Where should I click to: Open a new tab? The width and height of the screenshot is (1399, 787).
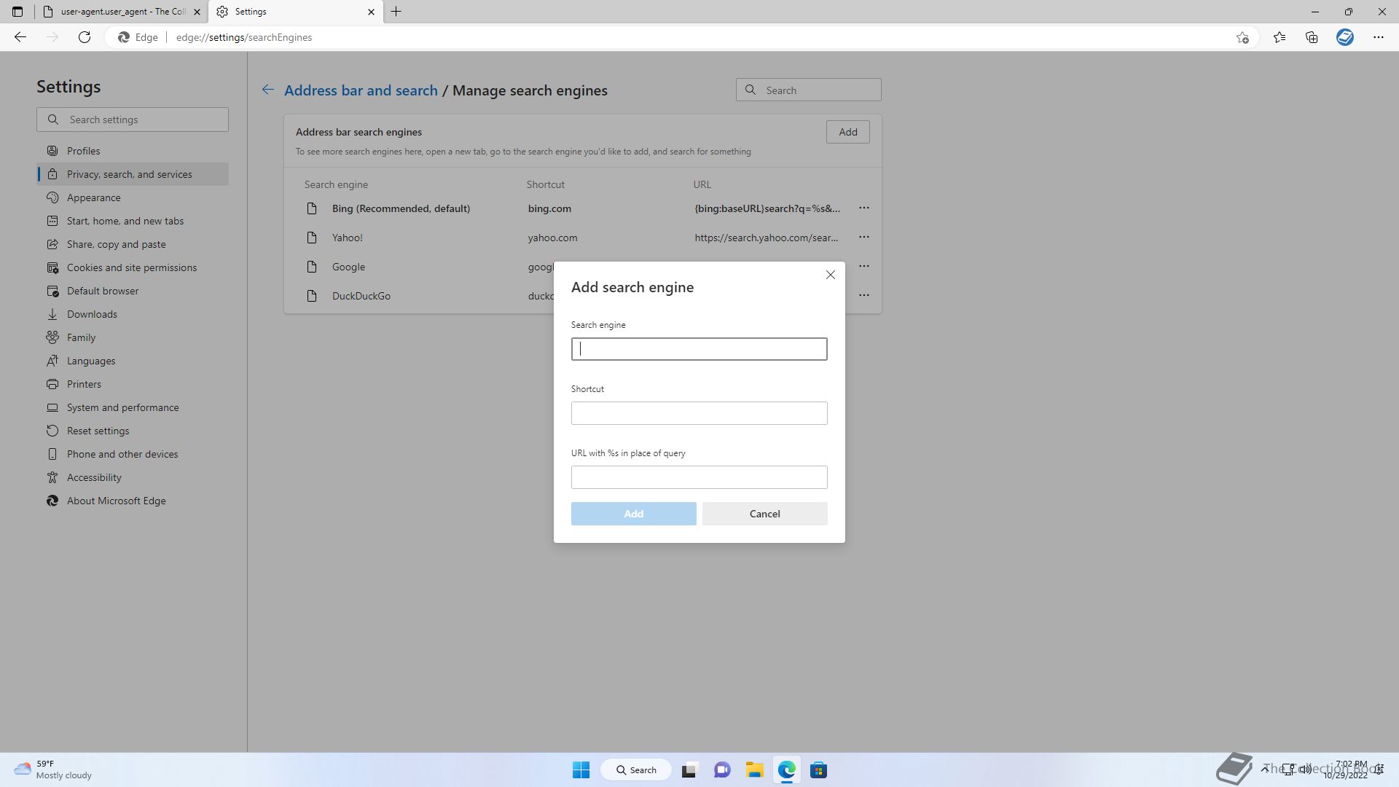coord(396,12)
